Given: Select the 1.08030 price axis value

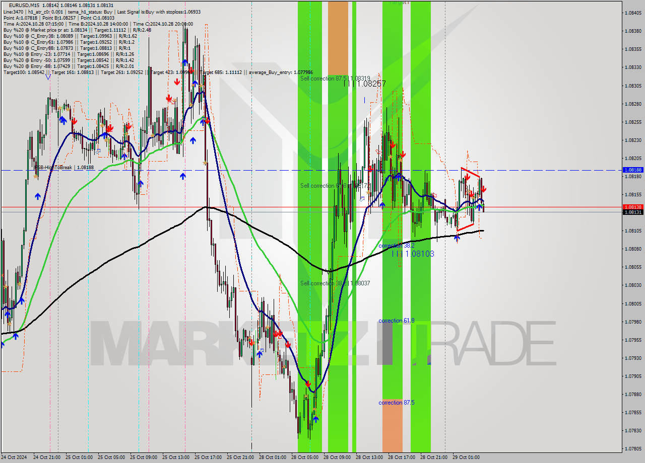Looking at the screenshot, I should click(x=633, y=285).
